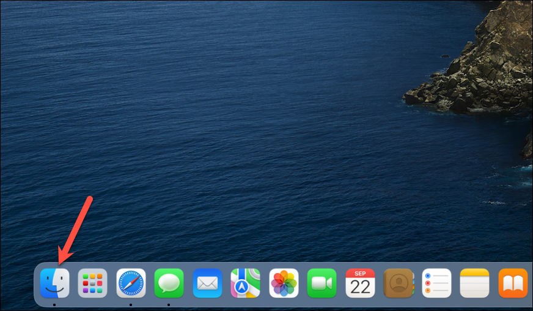Screen dimensions: 533x311
Task: Open the Mail app icon
Action: pos(207,283)
